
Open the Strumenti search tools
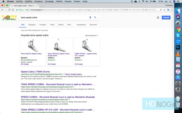pyautogui.click(x=93, y=25)
